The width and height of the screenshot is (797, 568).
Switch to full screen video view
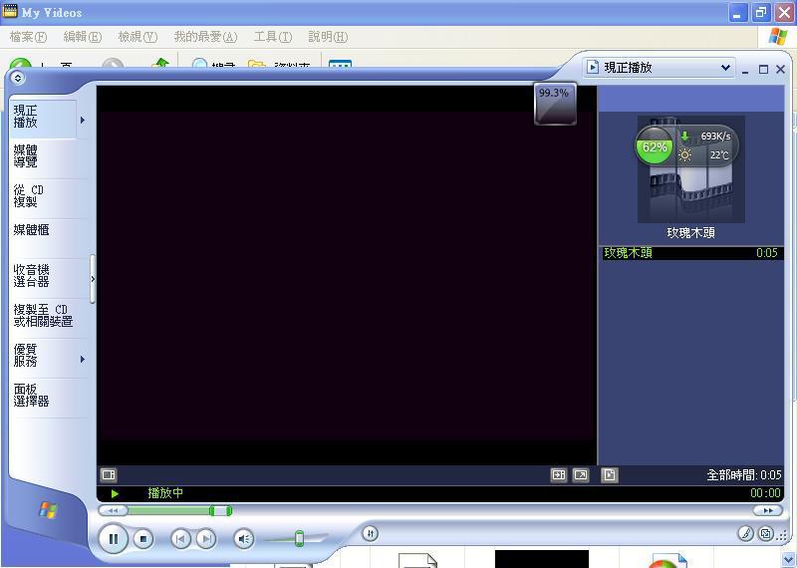click(581, 475)
